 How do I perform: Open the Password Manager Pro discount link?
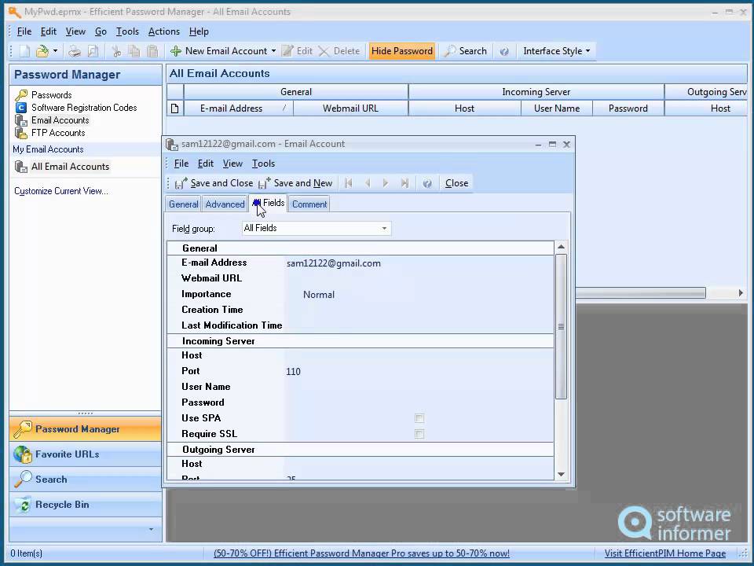pyautogui.click(x=361, y=553)
